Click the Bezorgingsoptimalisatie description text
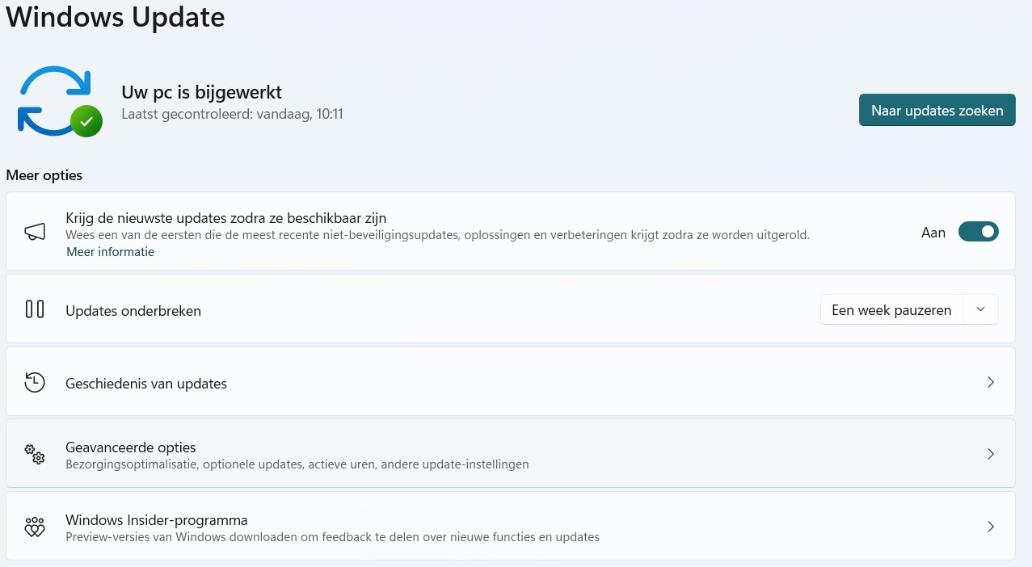 tap(297, 464)
